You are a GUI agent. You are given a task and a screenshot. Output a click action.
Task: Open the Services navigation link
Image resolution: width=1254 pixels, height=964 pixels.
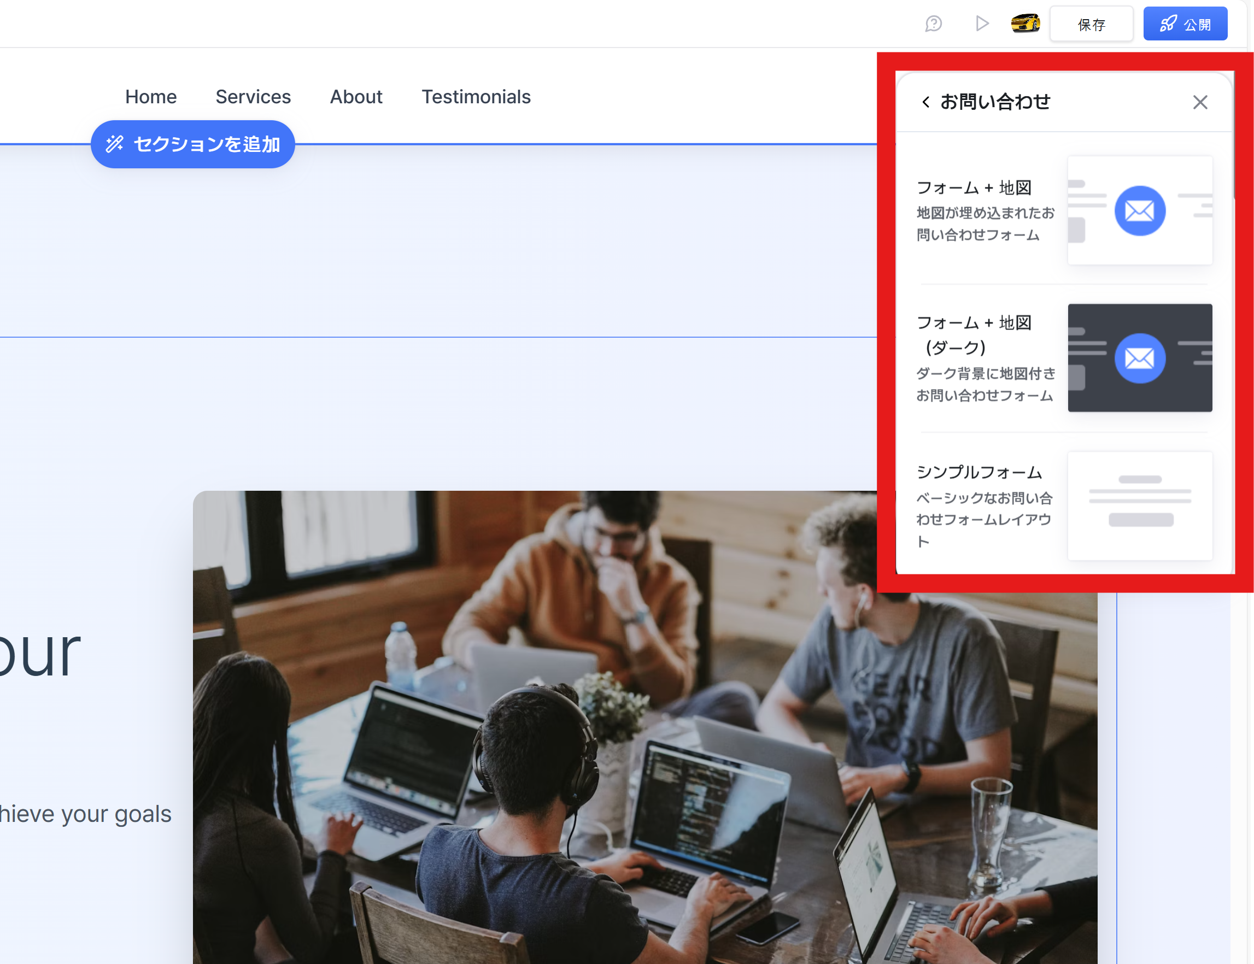click(253, 97)
